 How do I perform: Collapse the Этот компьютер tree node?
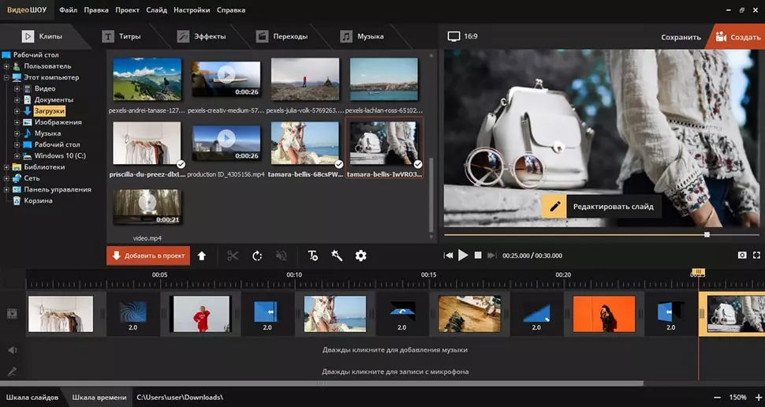[x=7, y=77]
